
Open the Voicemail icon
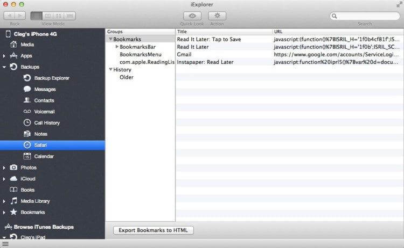click(x=27, y=112)
